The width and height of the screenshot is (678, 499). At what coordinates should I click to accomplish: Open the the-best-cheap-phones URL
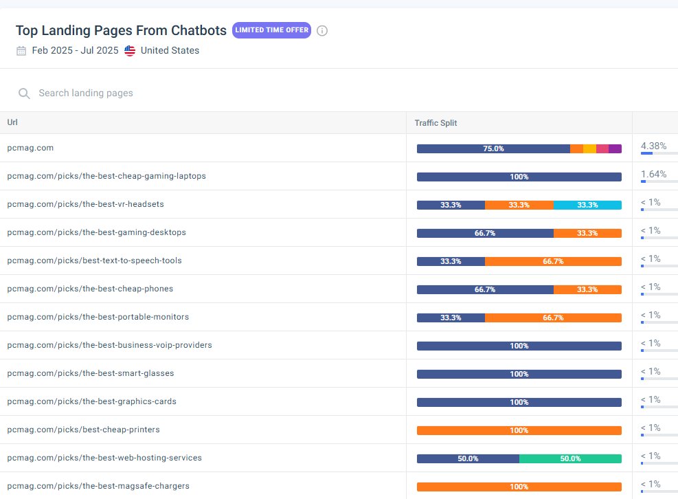click(x=90, y=289)
